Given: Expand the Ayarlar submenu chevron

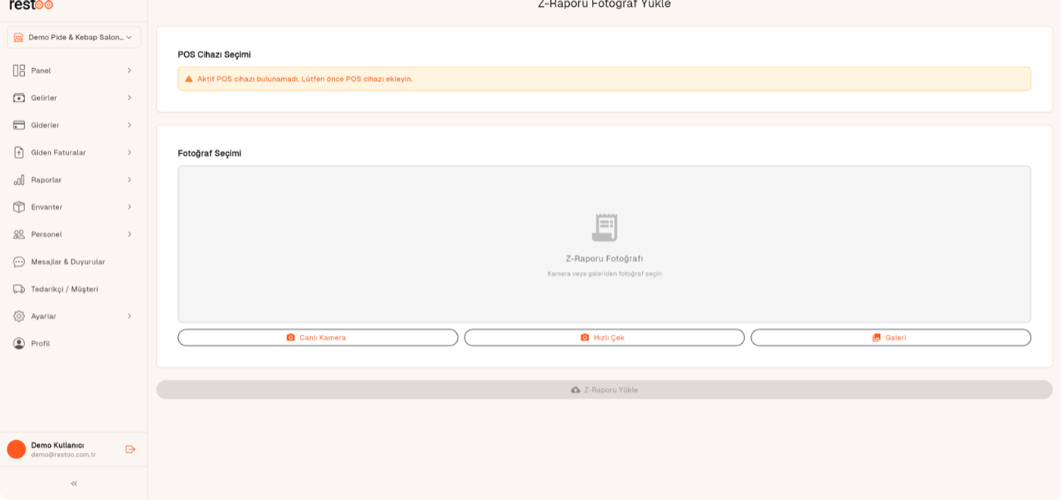Looking at the screenshot, I should (x=130, y=316).
